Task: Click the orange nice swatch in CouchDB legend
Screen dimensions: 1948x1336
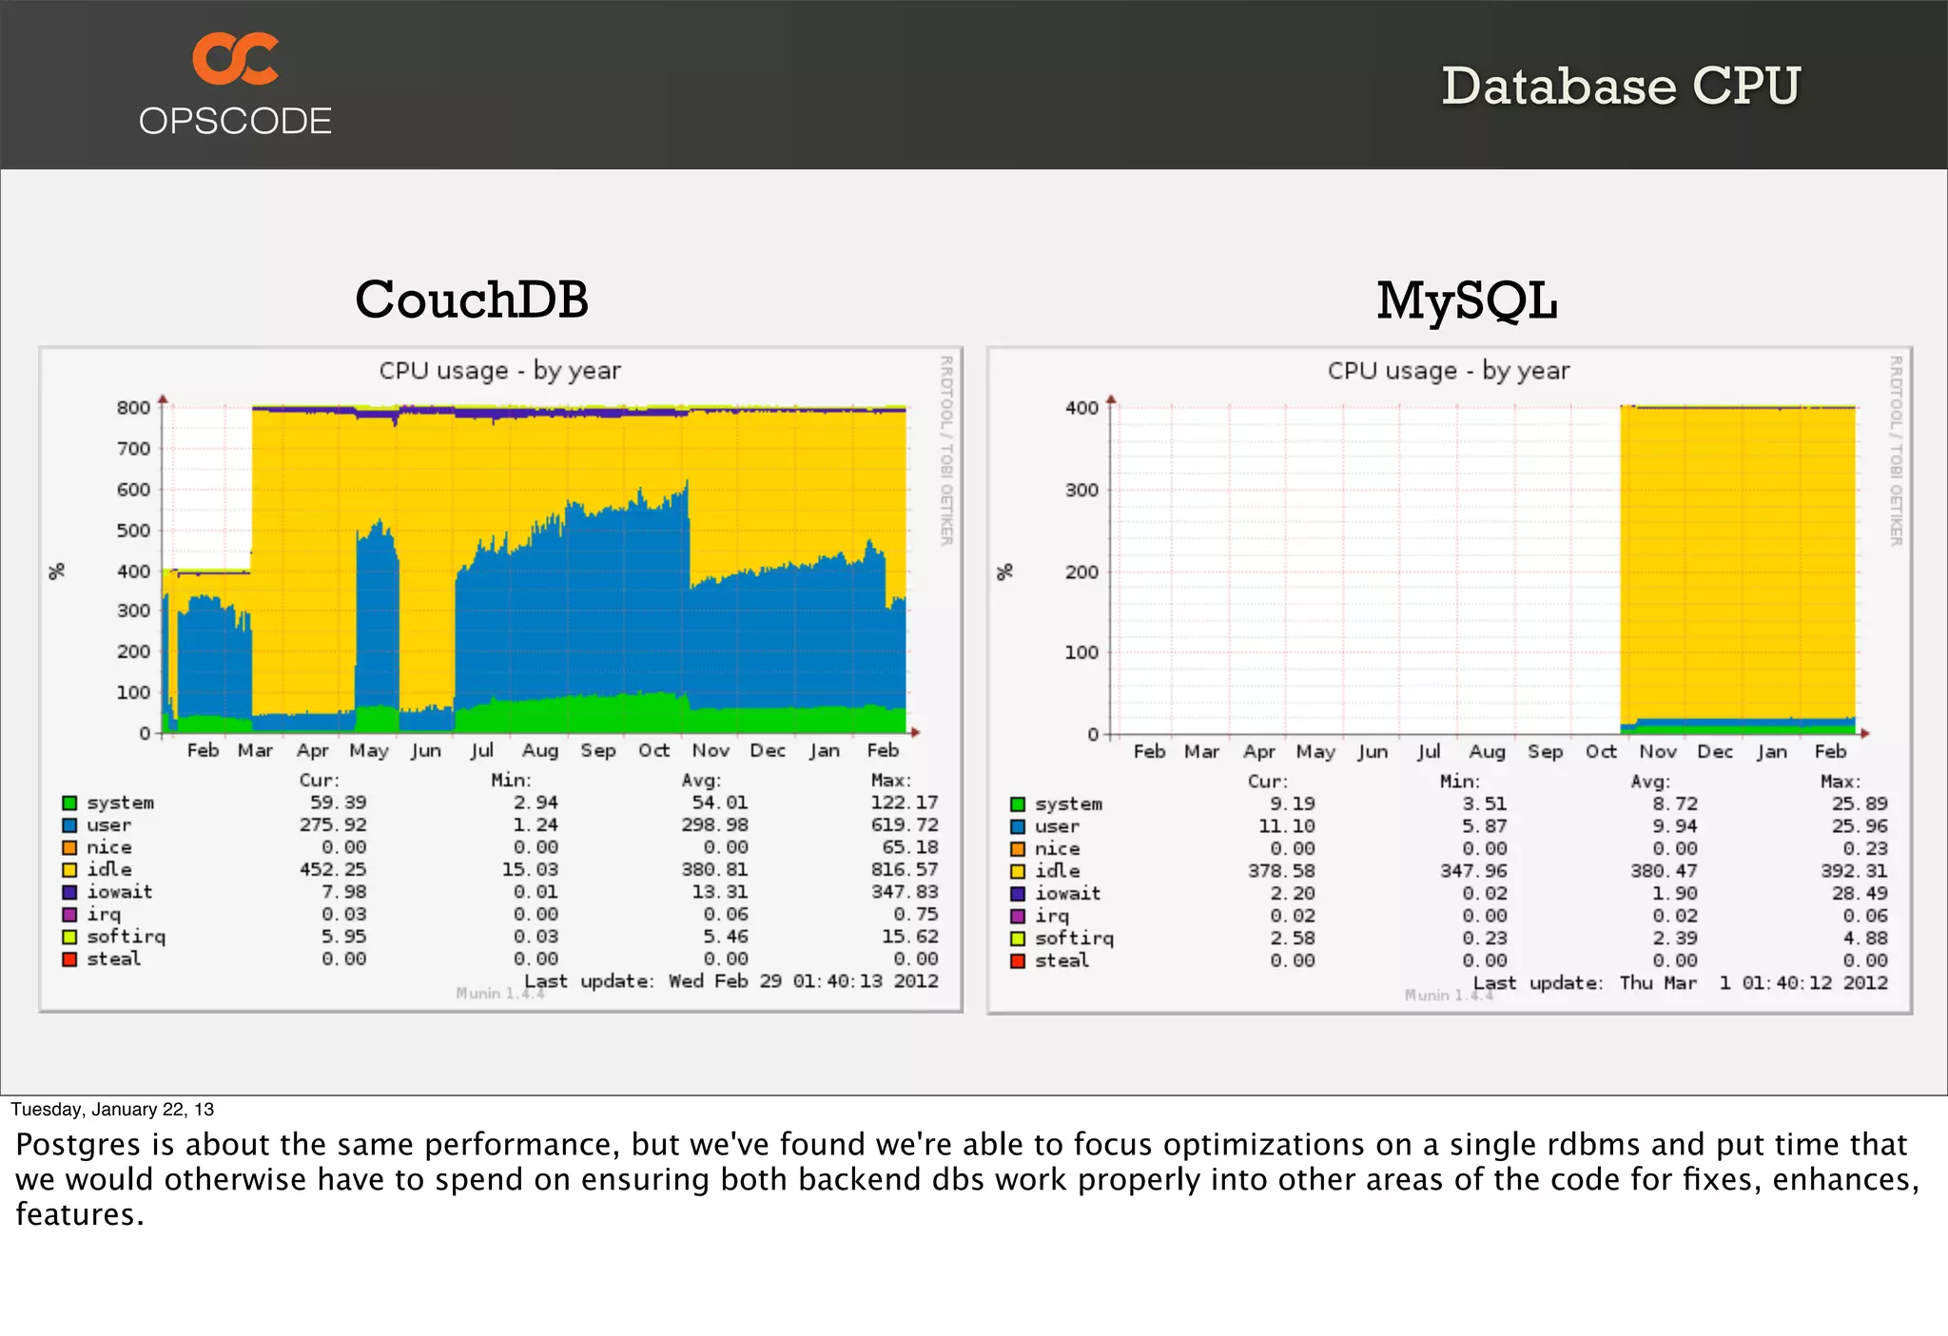Action: tap(69, 847)
